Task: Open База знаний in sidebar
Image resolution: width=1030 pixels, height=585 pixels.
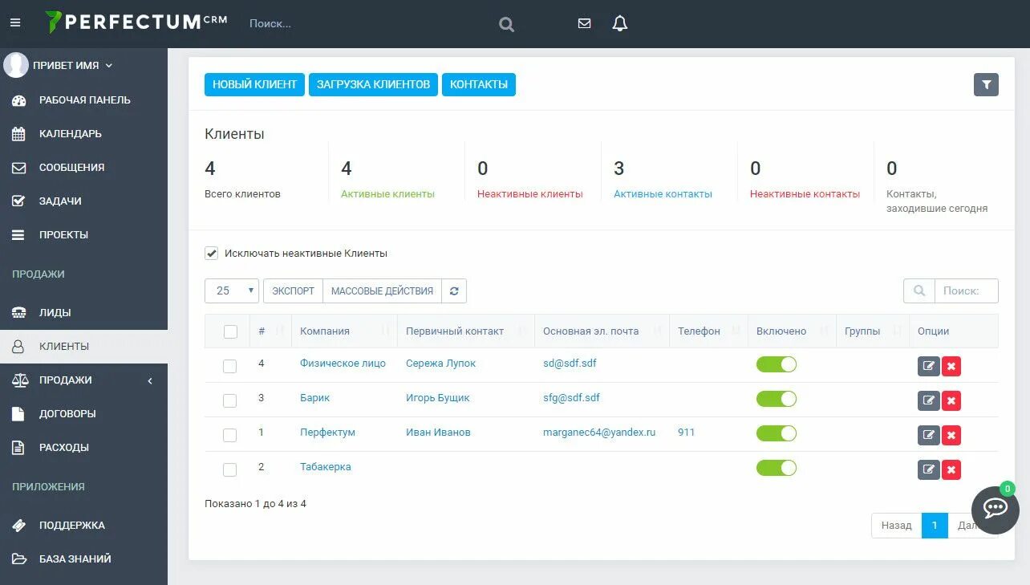Action: tap(83, 559)
